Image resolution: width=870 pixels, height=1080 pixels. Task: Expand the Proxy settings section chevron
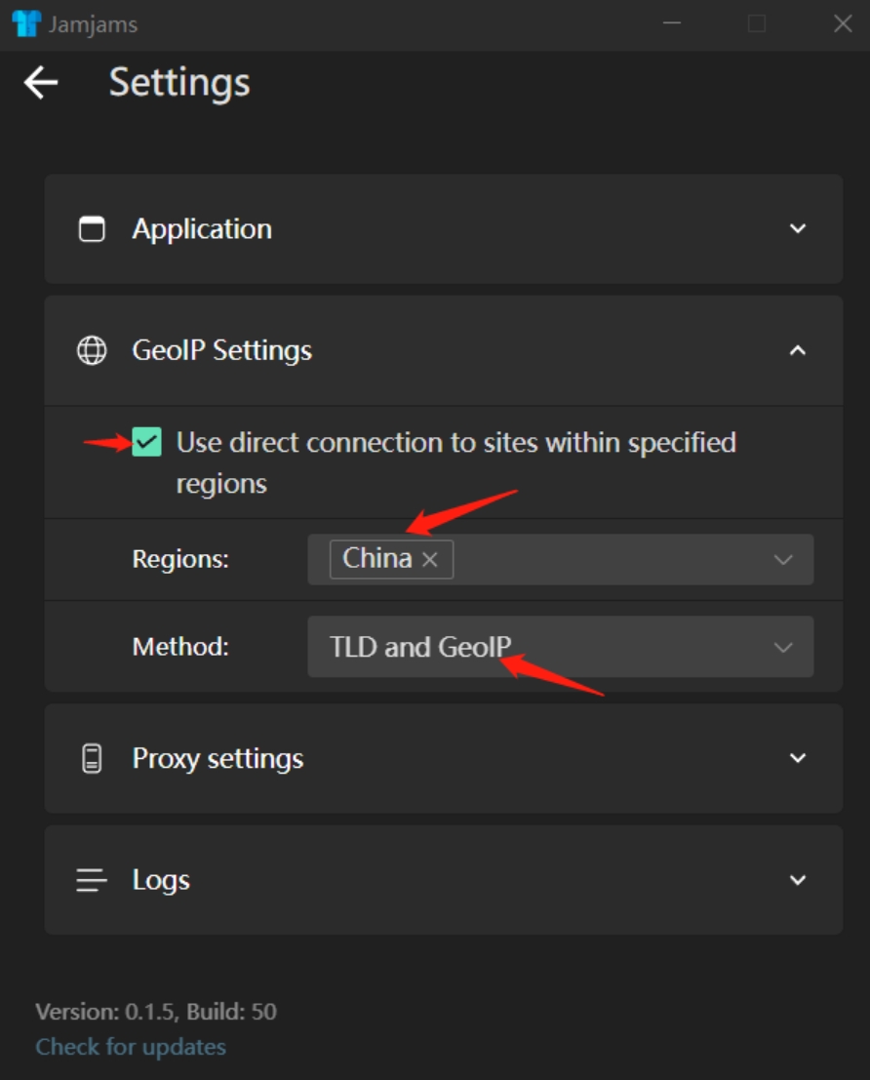(798, 758)
